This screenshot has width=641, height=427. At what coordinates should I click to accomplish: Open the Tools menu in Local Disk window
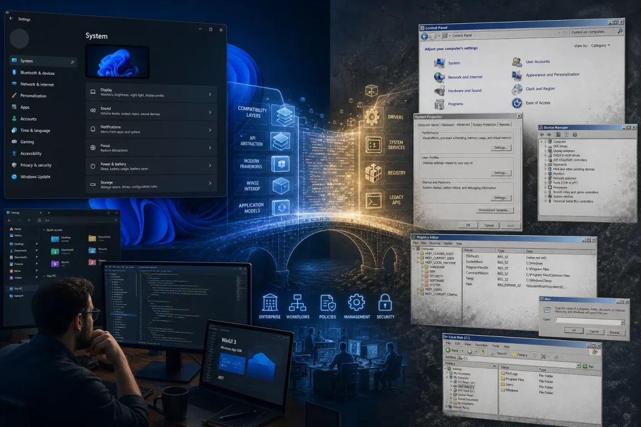click(495, 346)
